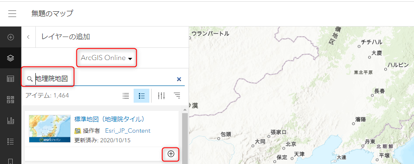Go back using the left chevron
This screenshot has height=164, width=414.
[28, 37]
